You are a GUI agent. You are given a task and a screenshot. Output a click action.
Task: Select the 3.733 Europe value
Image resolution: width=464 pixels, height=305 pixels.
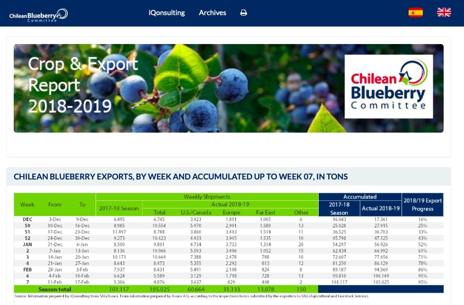click(x=231, y=244)
